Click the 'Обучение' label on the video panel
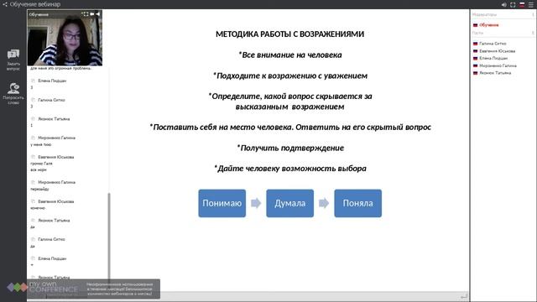Viewport: 537px width, 302px height. tap(39, 14)
